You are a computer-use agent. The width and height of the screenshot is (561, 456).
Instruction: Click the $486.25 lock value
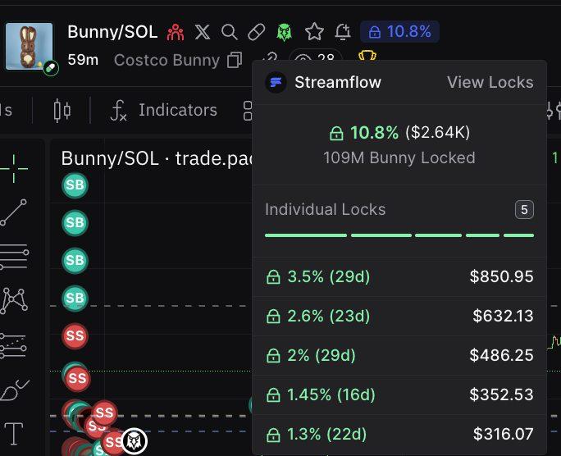[x=501, y=355]
